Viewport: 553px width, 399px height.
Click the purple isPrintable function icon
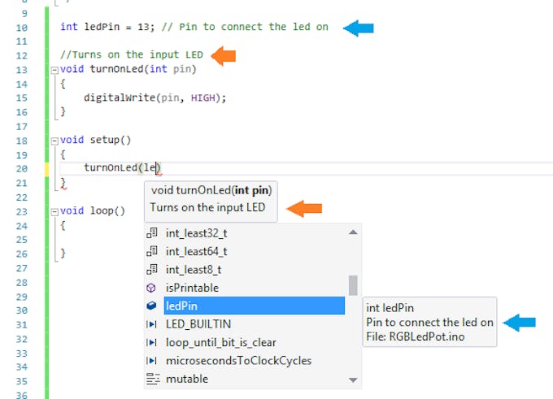point(151,288)
